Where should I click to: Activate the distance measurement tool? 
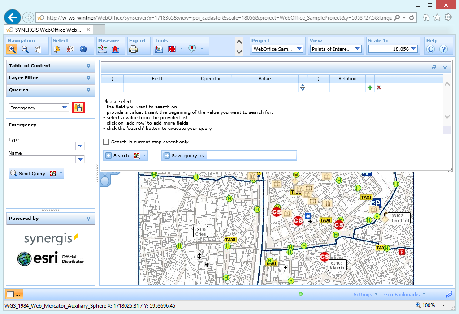(102, 49)
